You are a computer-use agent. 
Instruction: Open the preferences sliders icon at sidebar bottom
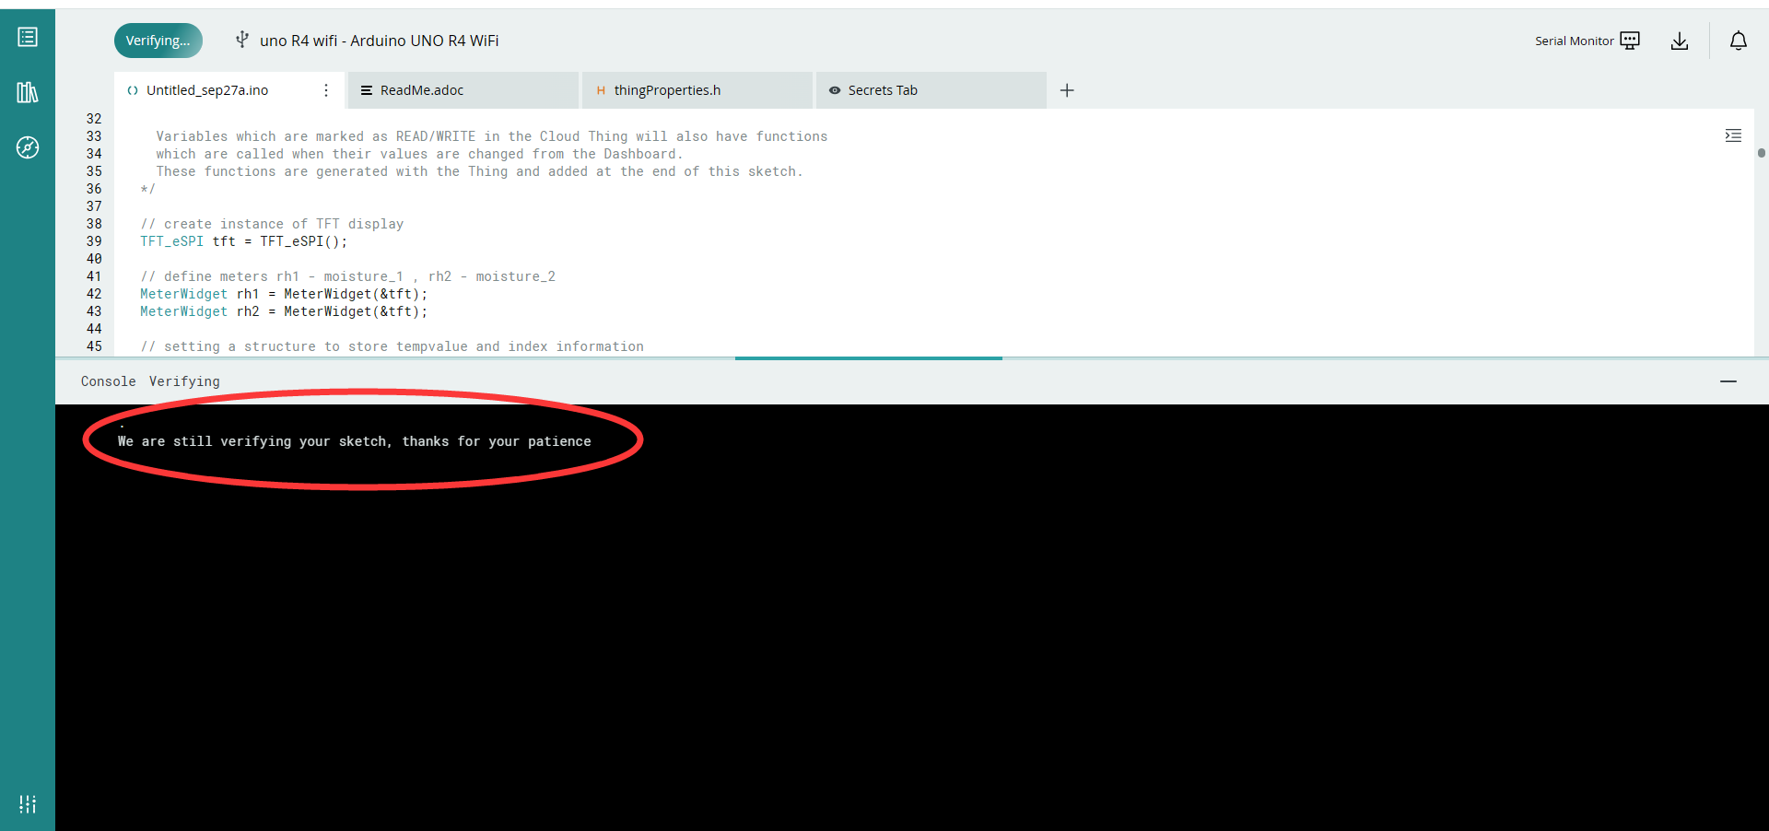click(28, 804)
